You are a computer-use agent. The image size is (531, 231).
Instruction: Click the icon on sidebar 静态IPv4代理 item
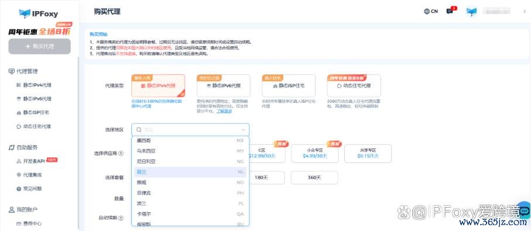pyautogui.click(x=19, y=85)
